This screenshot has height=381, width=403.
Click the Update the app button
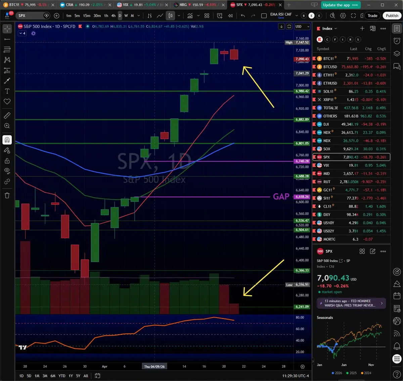click(341, 5)
